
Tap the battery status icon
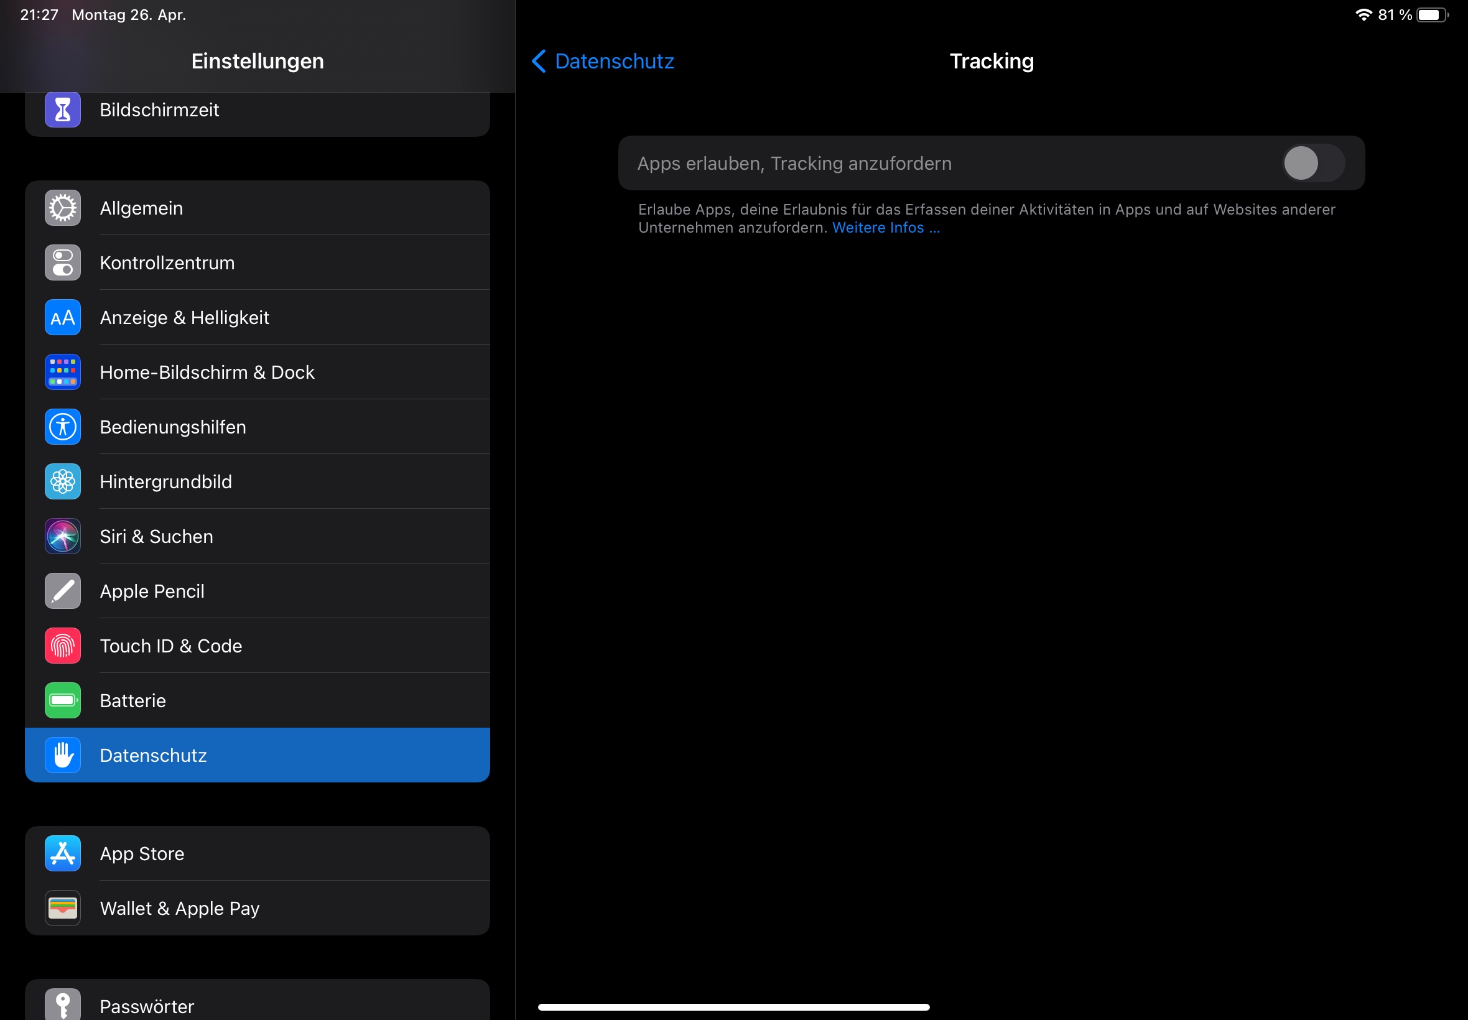(1432, 15)
